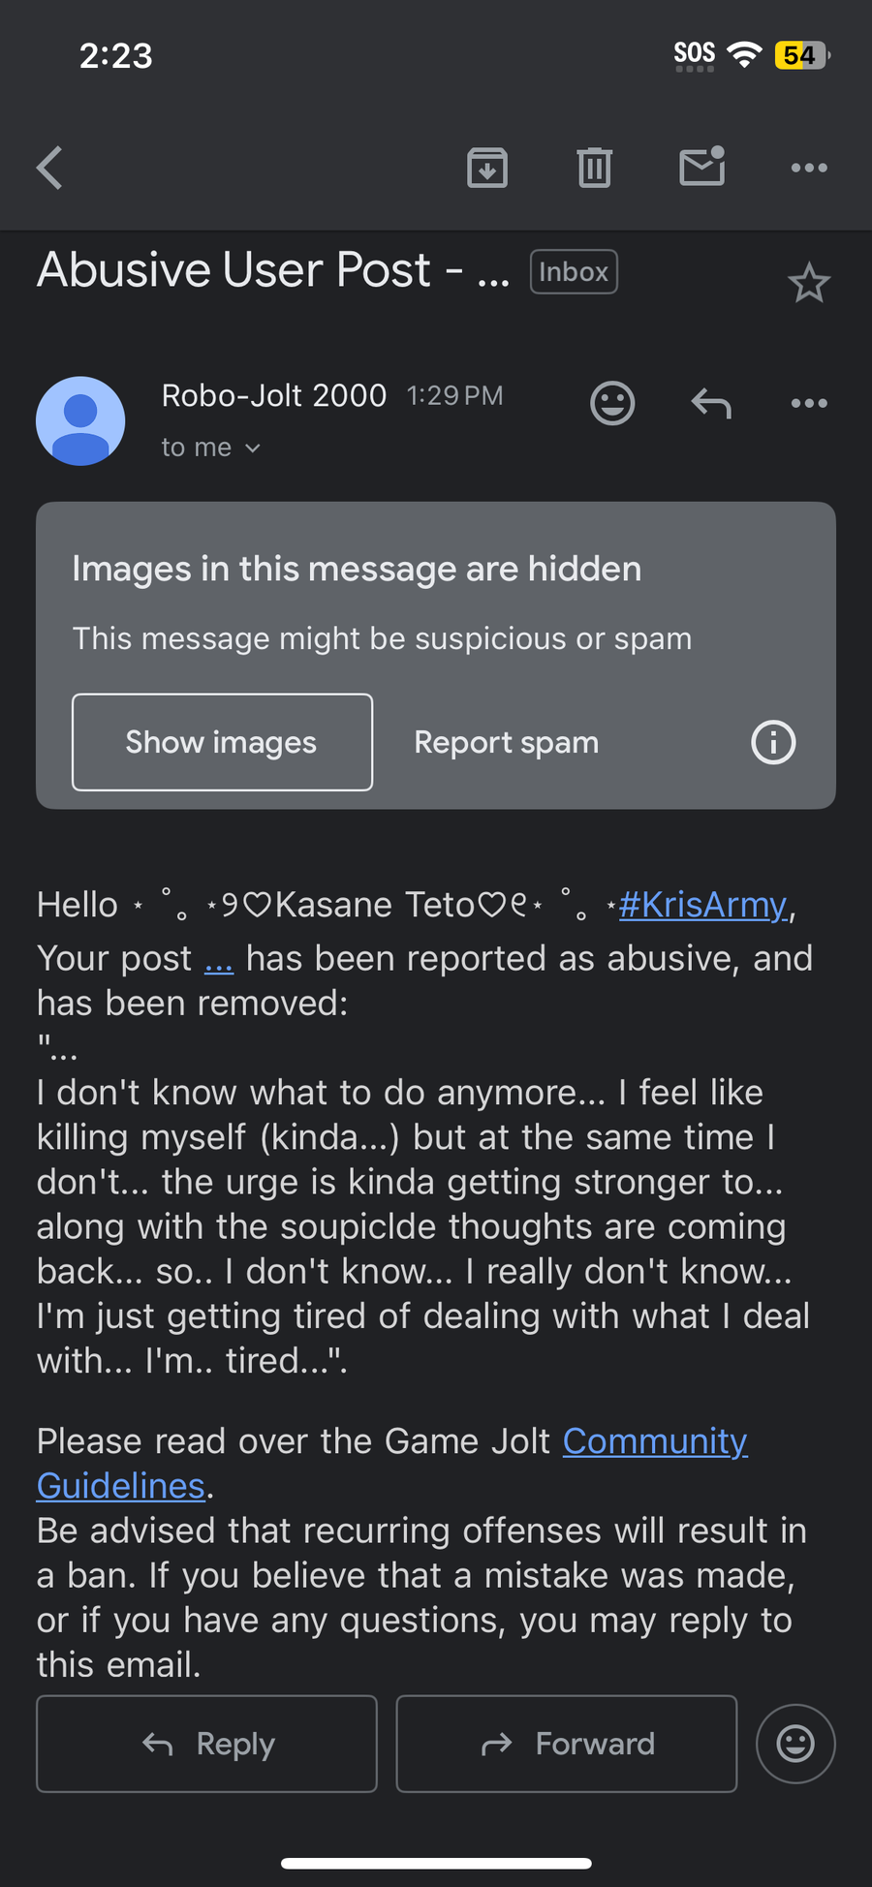Open the top toolbar three-dot menu
Screen dimensions: 872x1887
[x=809, y=168]
